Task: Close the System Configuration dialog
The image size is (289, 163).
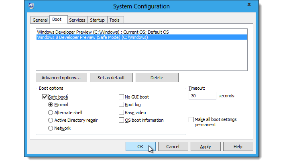Action: click(248, 6)
